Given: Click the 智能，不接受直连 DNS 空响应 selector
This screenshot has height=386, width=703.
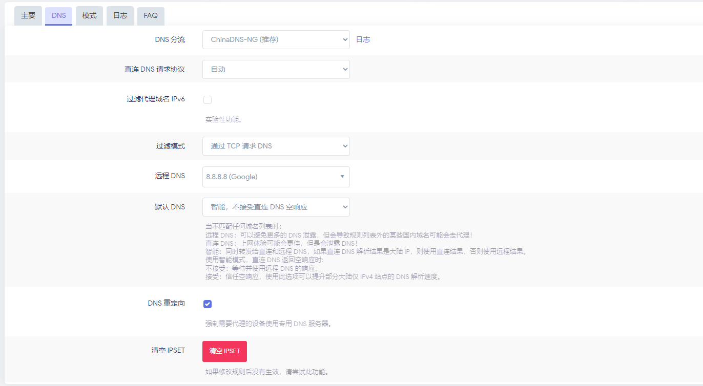Looking at the screenshot, I should point(276,207).
